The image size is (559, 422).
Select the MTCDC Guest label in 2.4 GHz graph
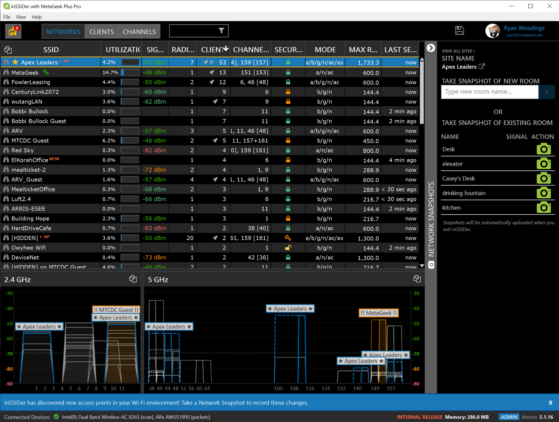pyautogui.click(x=116, y=310)
